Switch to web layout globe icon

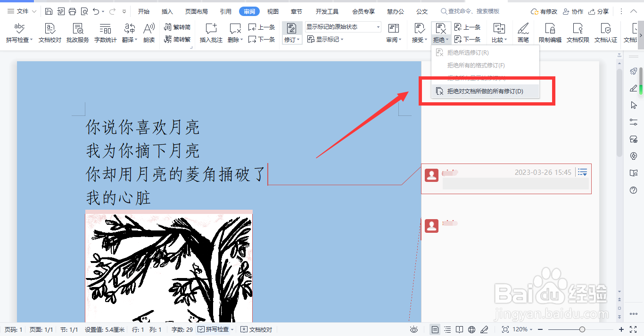[x=472, y=329]
